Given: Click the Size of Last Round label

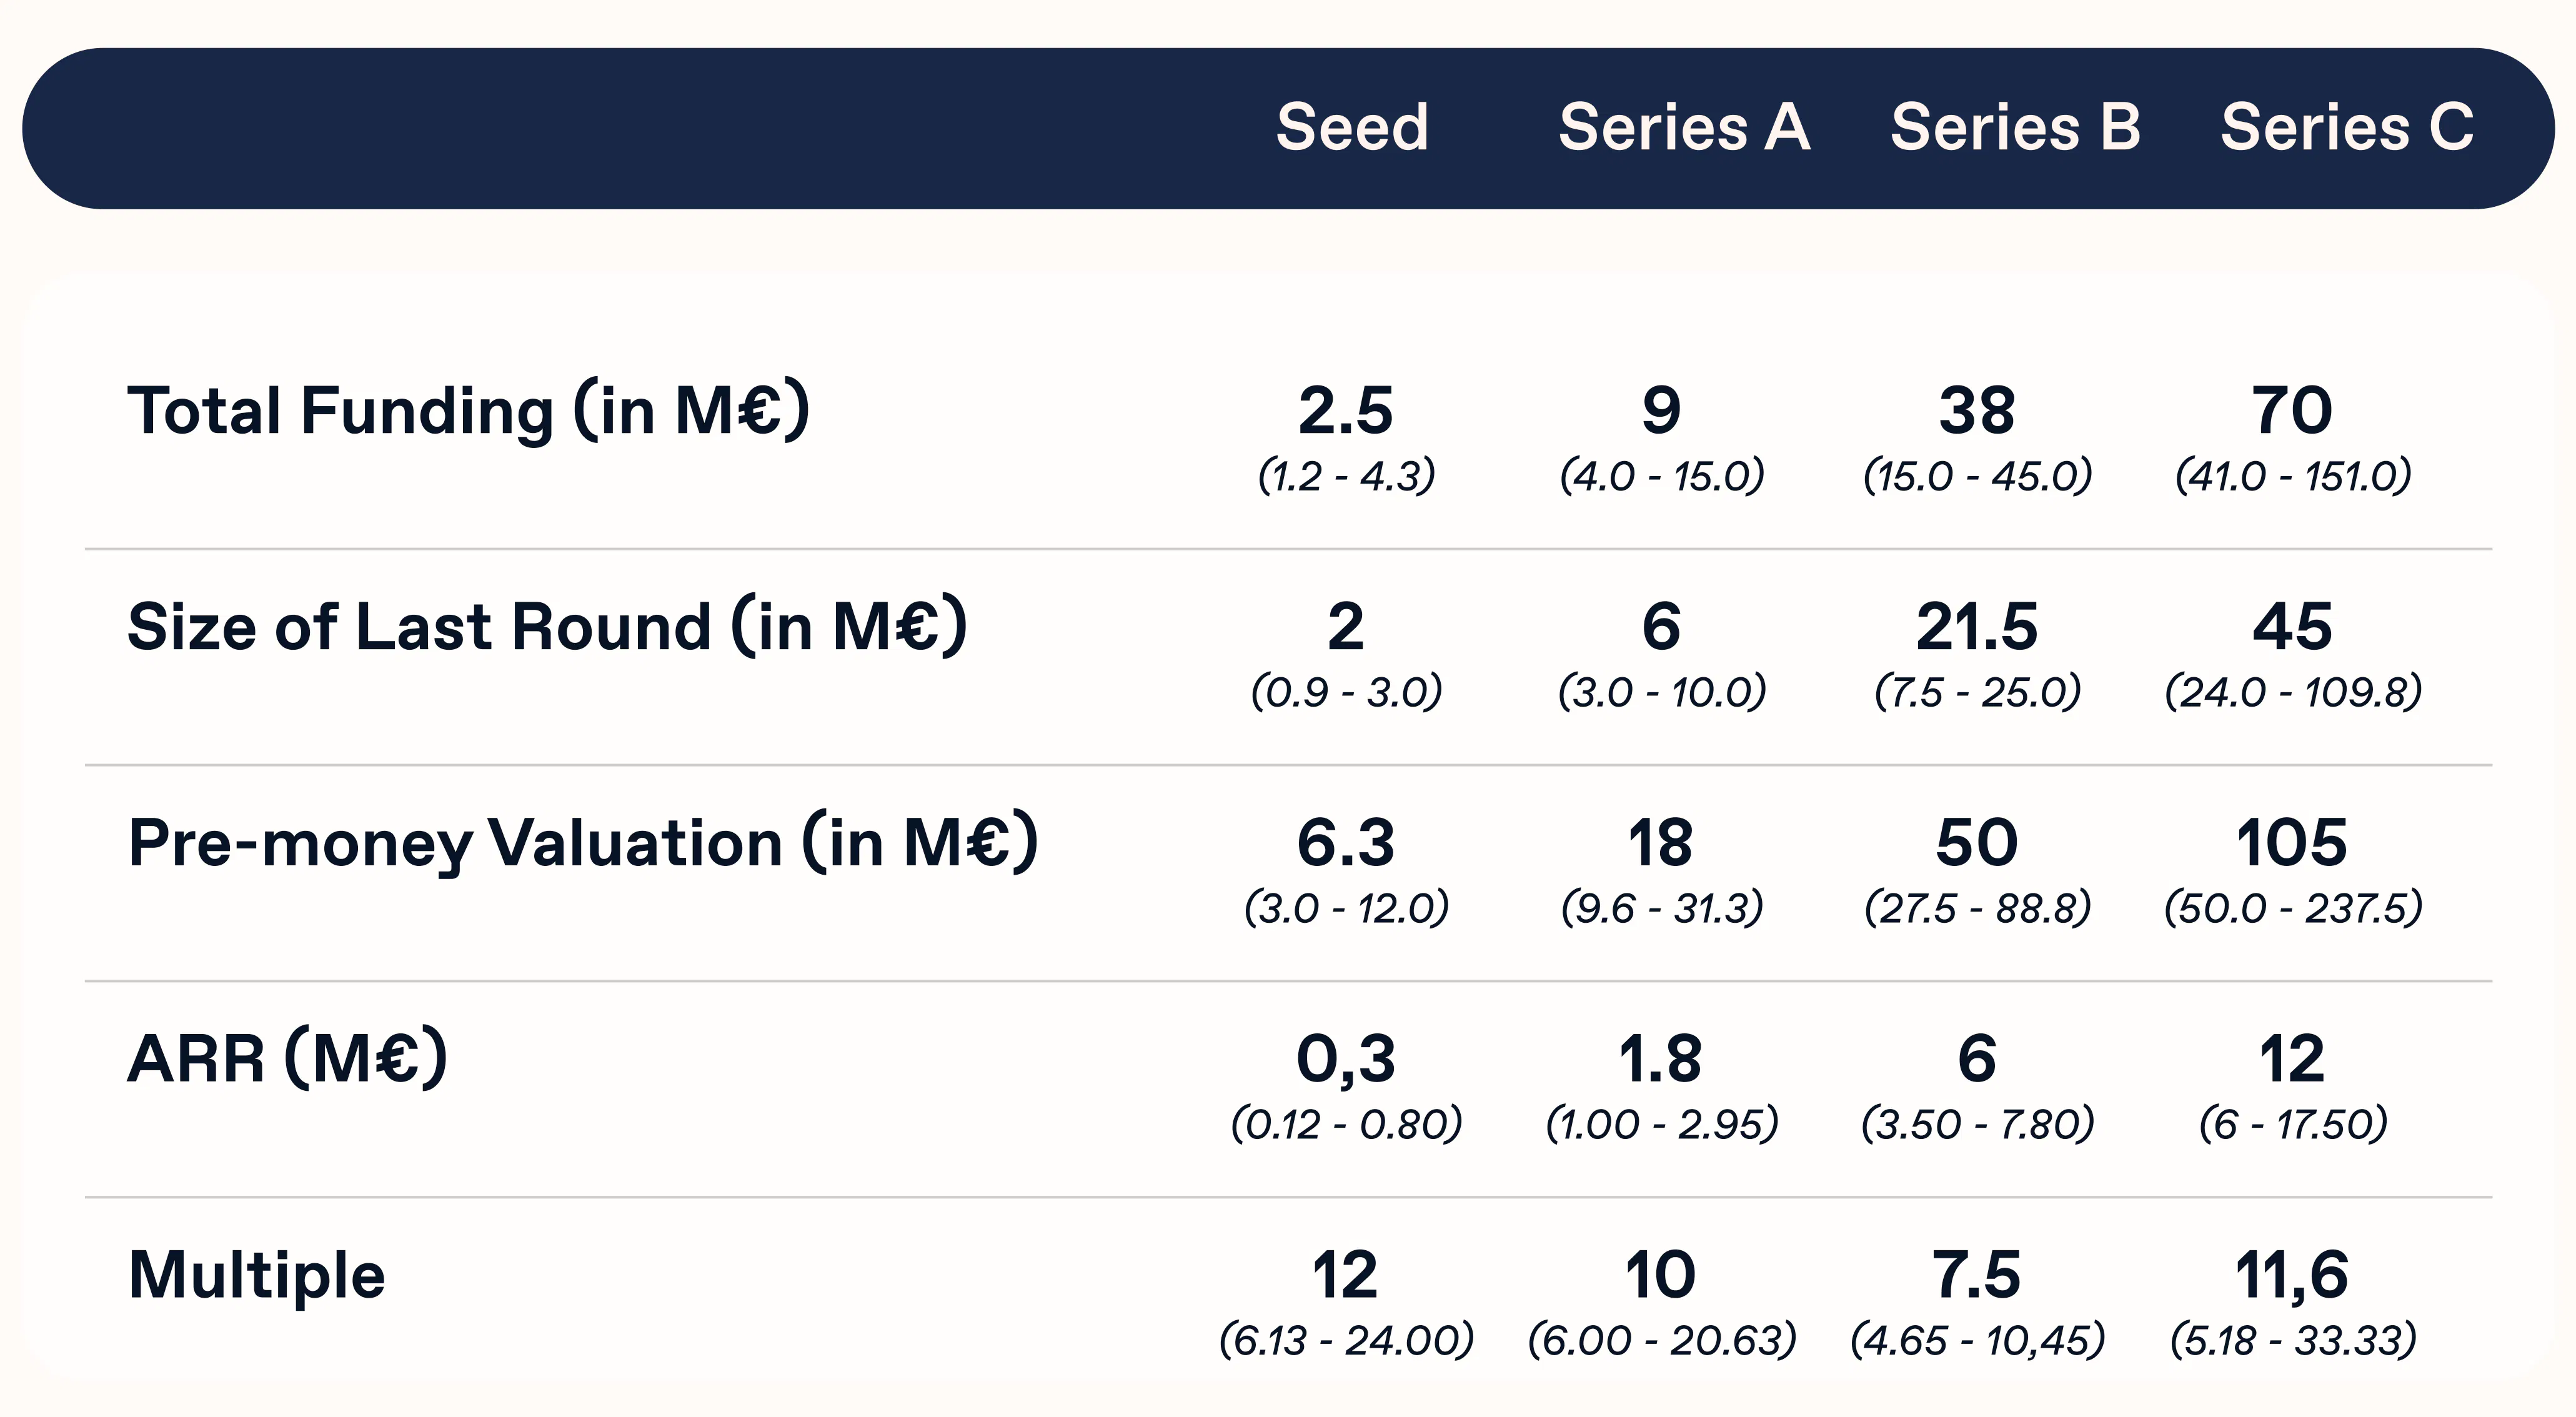Looking at the screenshot, I should coord(547,627).
